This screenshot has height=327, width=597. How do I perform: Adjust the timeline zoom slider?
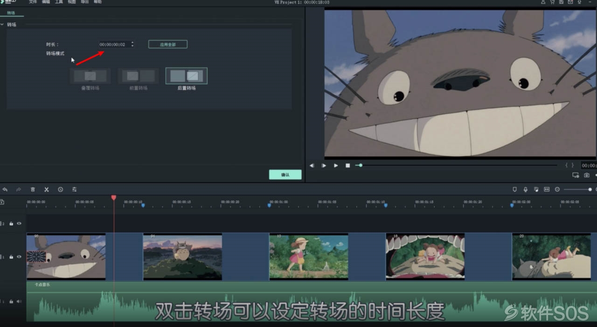[577, 190]
